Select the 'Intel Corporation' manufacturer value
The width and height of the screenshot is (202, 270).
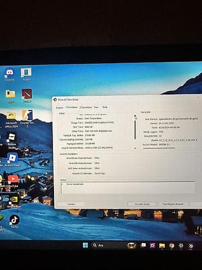coord(93,119)
